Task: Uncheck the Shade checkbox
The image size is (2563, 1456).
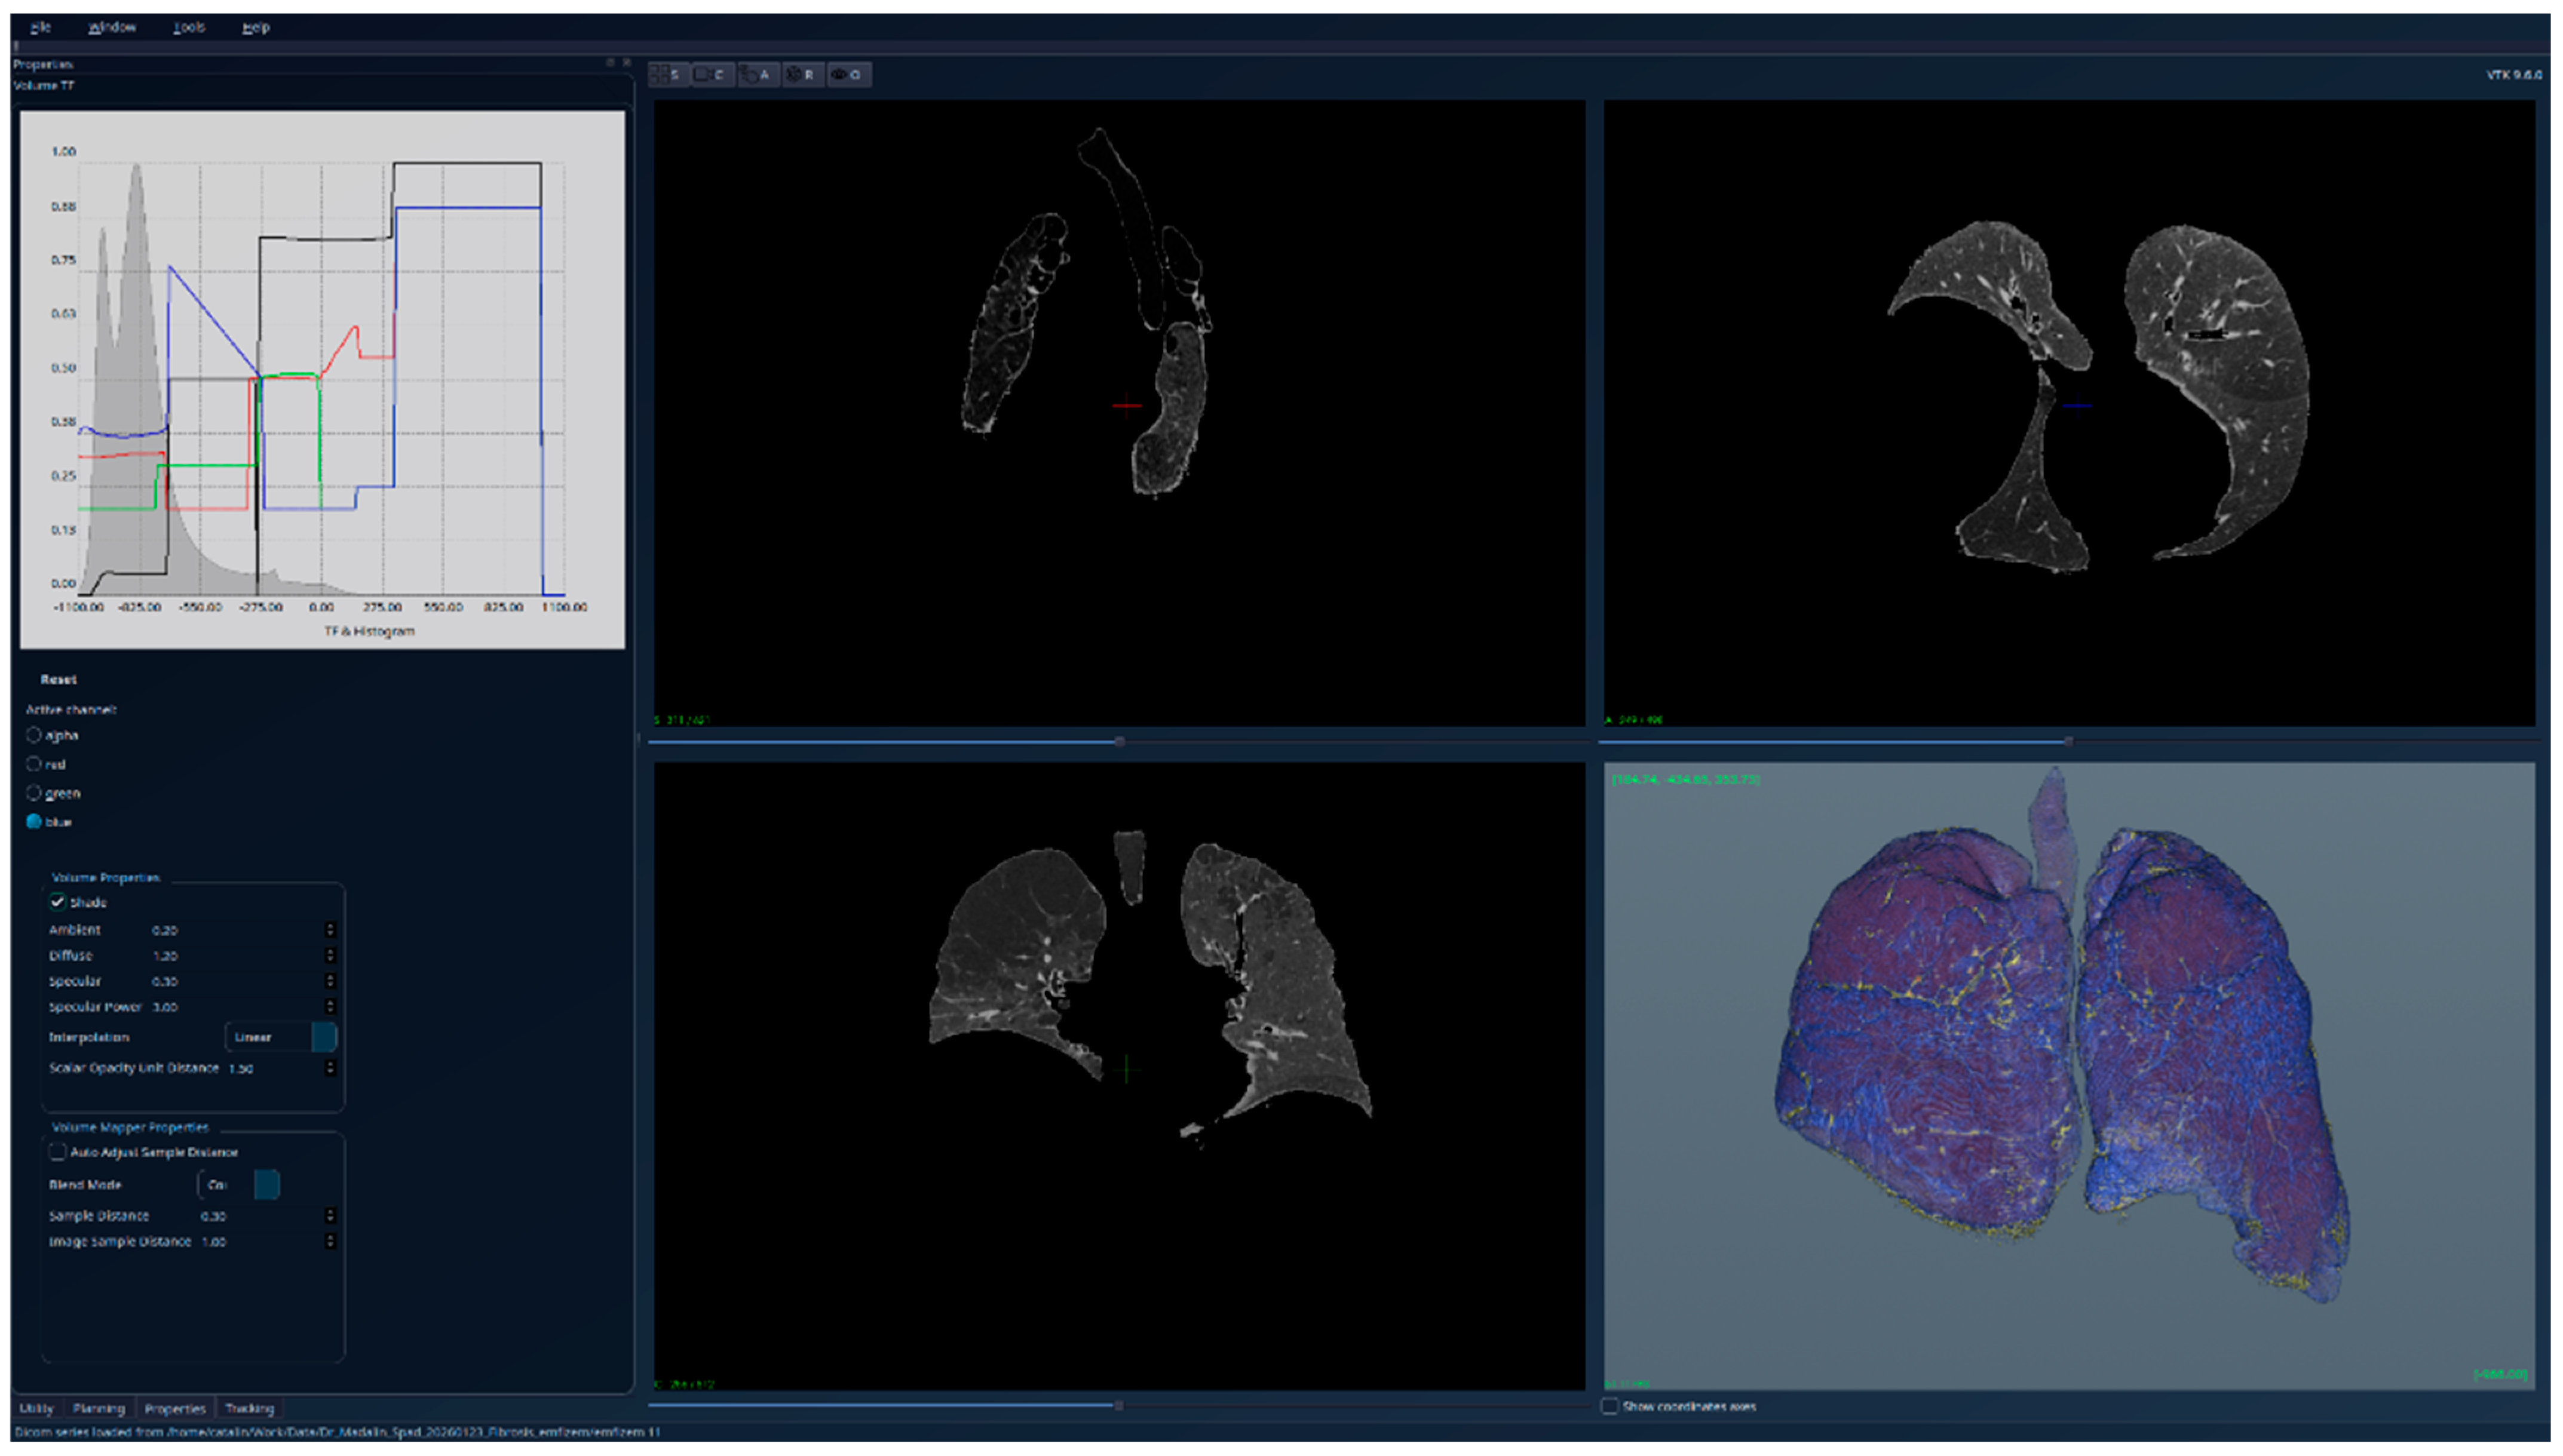Action: tap(58, 902)
